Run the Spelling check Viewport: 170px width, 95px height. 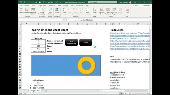[x=21, y=11]
